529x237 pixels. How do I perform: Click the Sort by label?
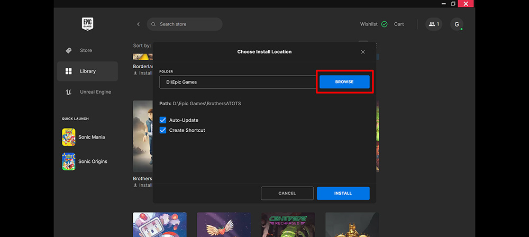click(142, 45)
